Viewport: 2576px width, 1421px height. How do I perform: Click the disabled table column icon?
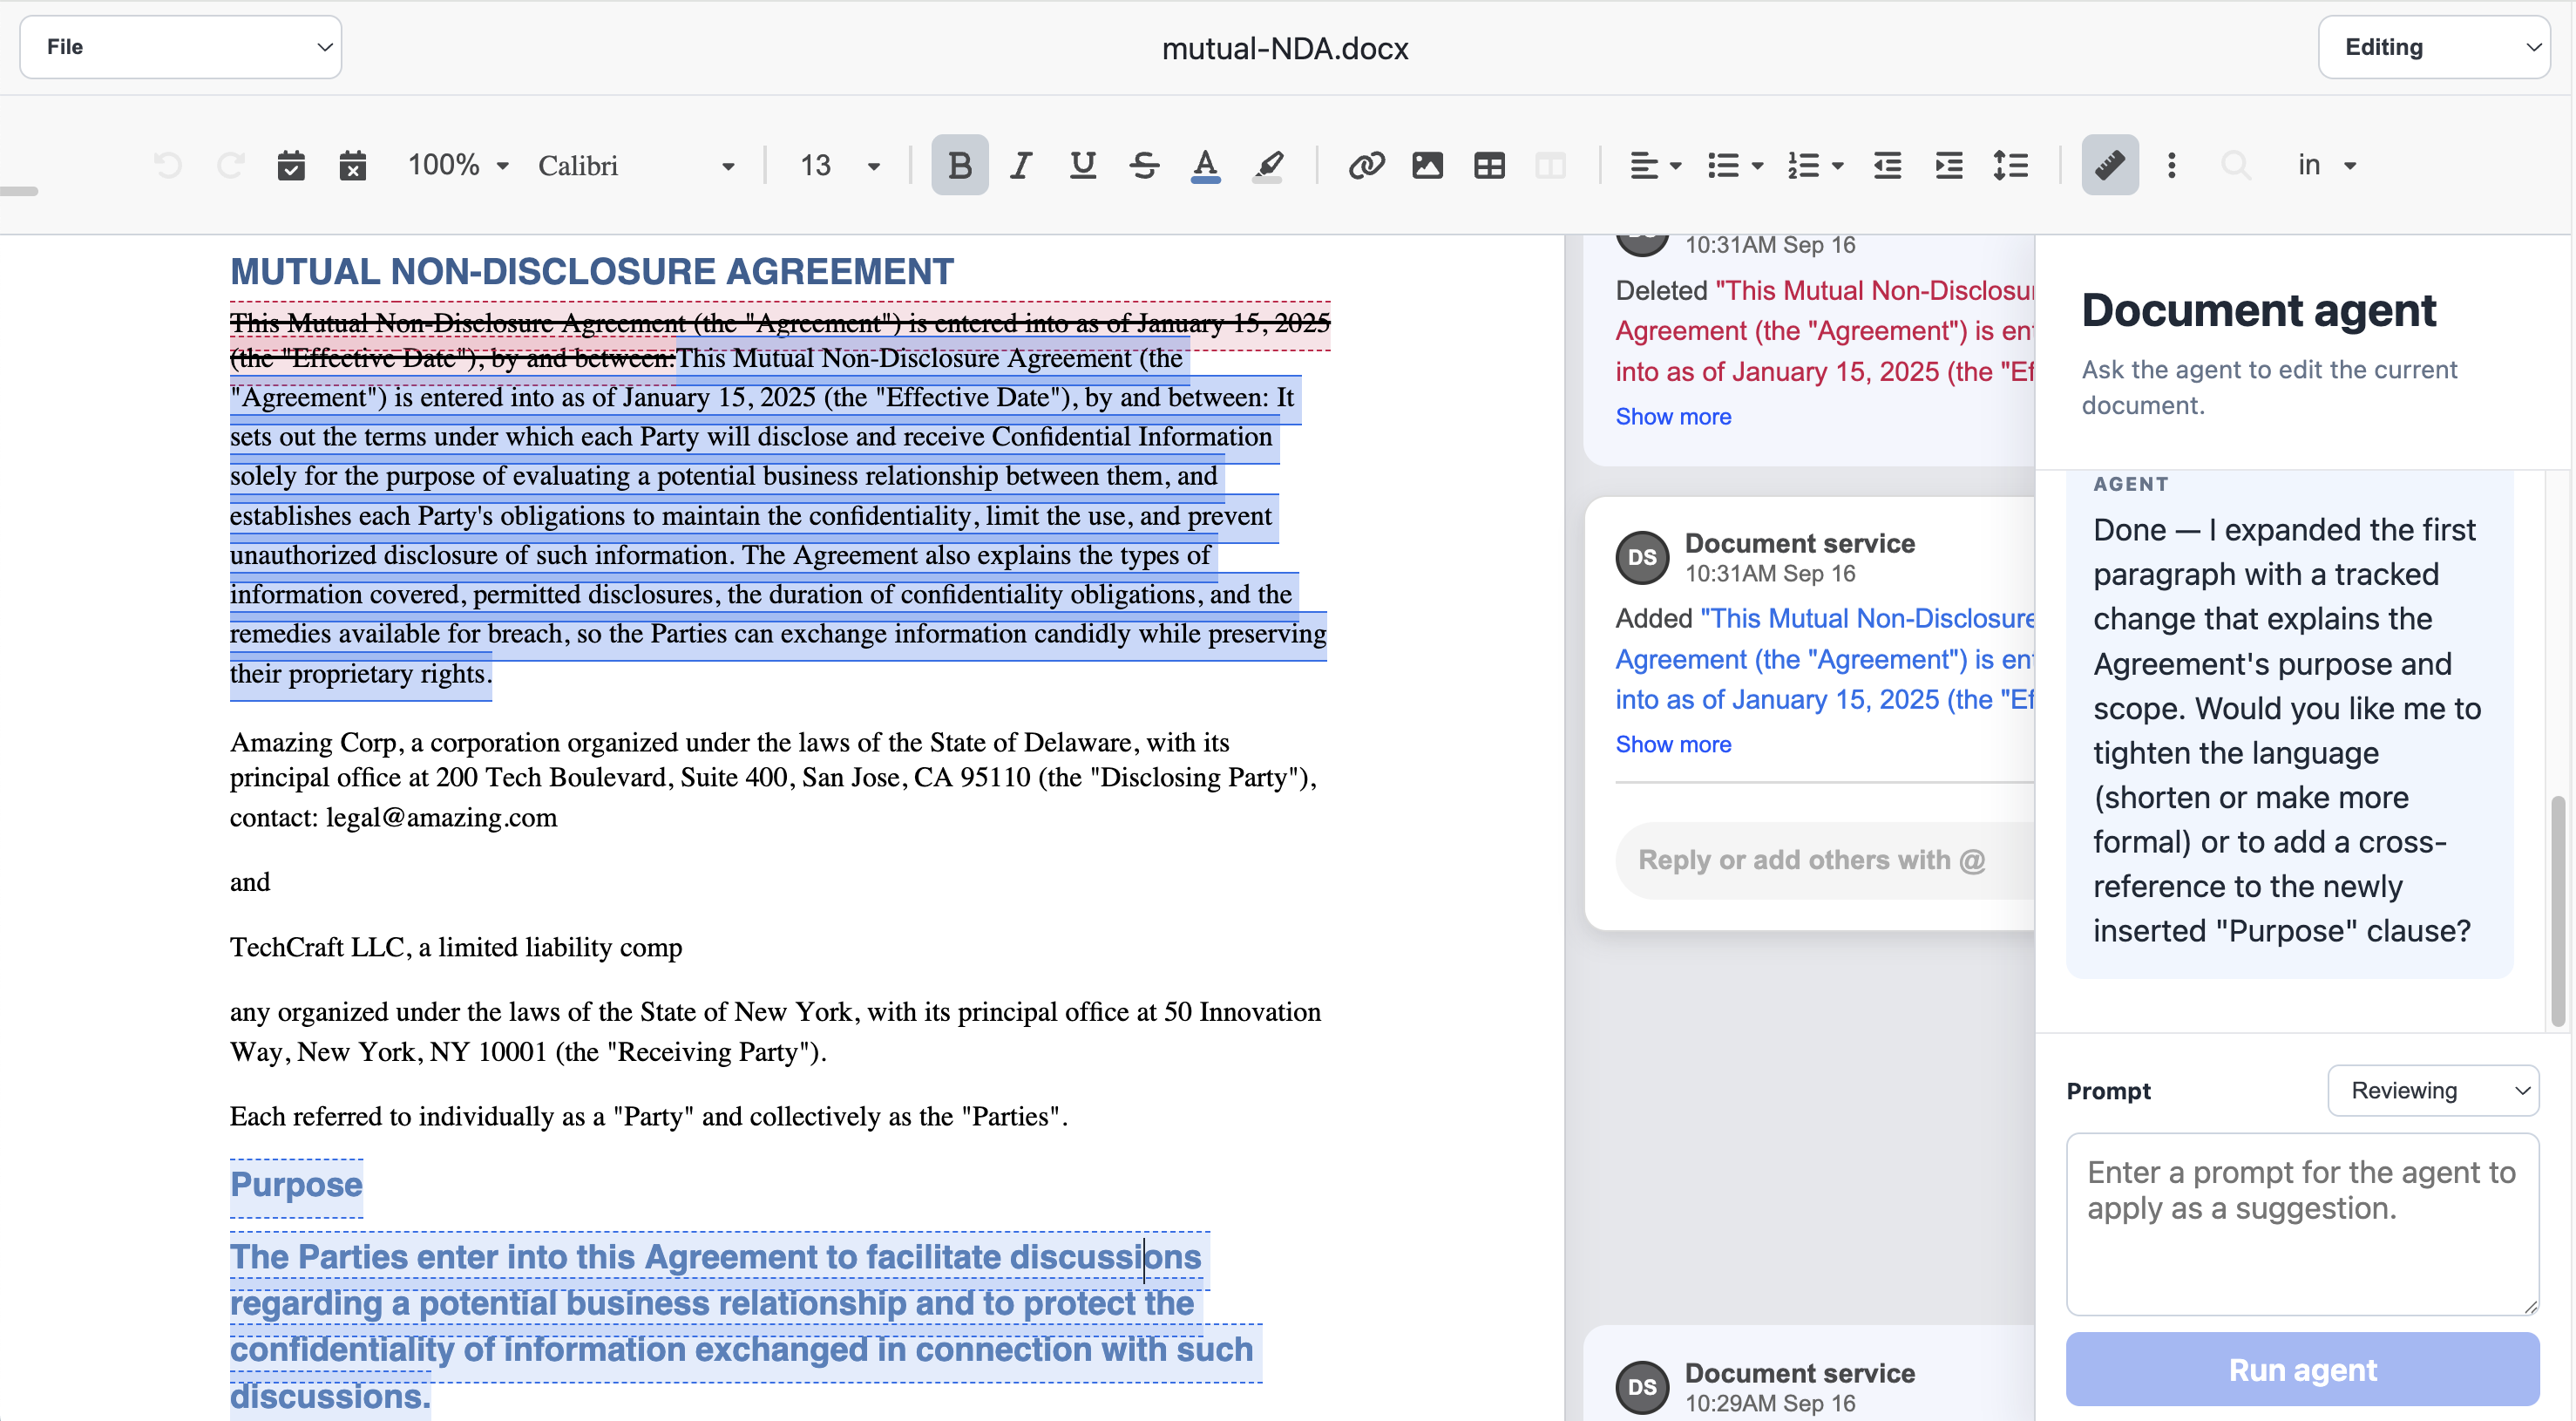[1550, 165]
